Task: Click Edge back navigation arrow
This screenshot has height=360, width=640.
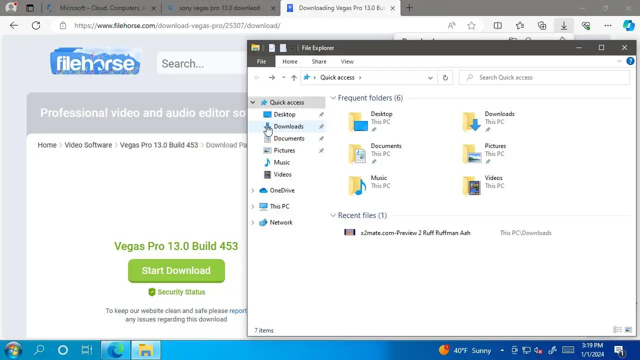Action: point(14,25)
